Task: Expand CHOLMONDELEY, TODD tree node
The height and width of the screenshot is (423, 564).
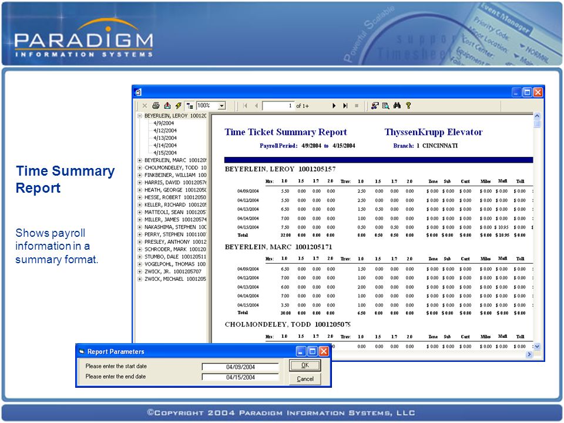Action: pos(140,168)
